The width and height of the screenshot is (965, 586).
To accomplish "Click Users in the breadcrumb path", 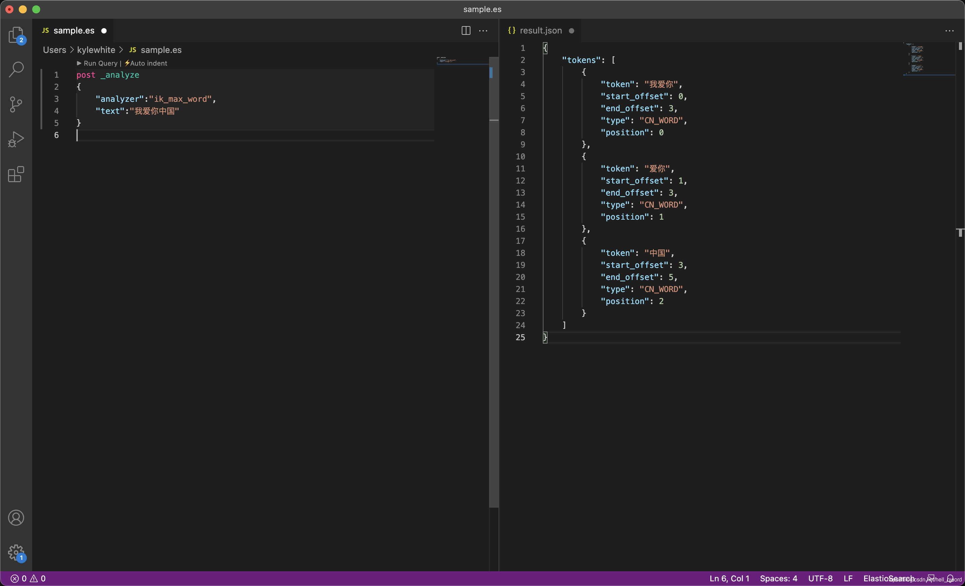I will (54, 50).
